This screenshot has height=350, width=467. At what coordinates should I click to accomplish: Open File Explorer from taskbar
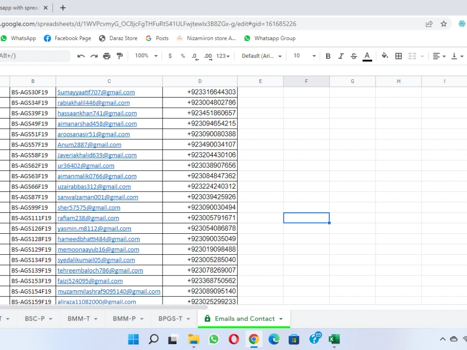194,339
